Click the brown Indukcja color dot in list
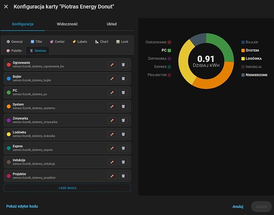This screenshot has height=215, width=274. 9,162
